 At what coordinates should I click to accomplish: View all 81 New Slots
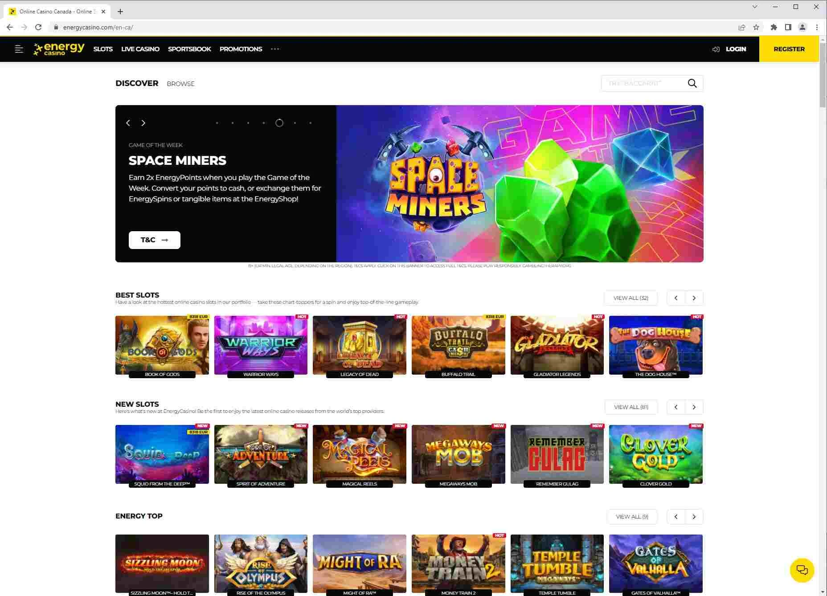pos(631,407)
